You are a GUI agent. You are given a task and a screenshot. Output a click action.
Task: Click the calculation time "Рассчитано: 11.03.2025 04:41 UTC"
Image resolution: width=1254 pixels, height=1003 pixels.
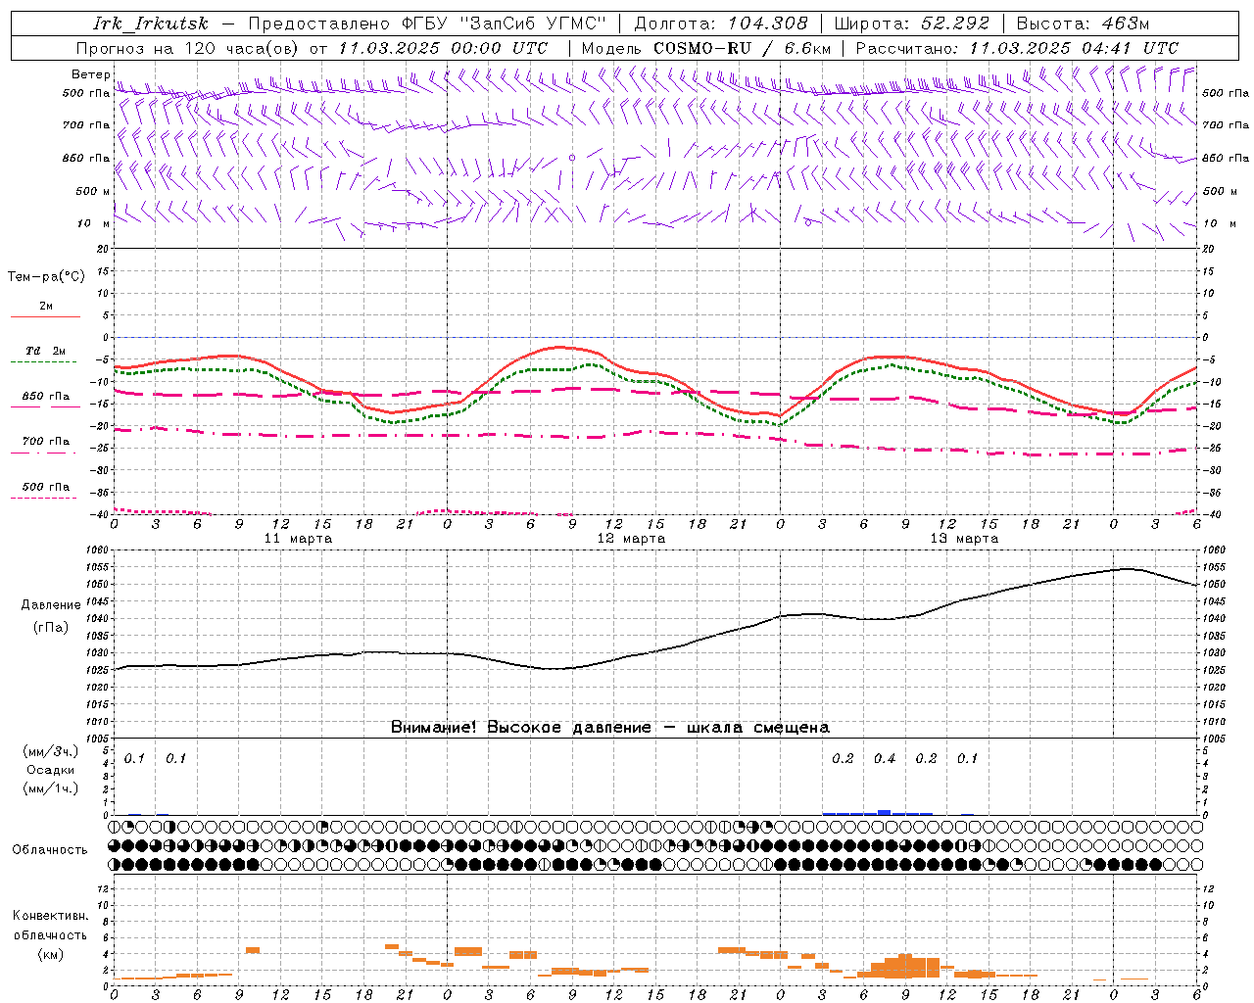click(x=1017, y=48)
